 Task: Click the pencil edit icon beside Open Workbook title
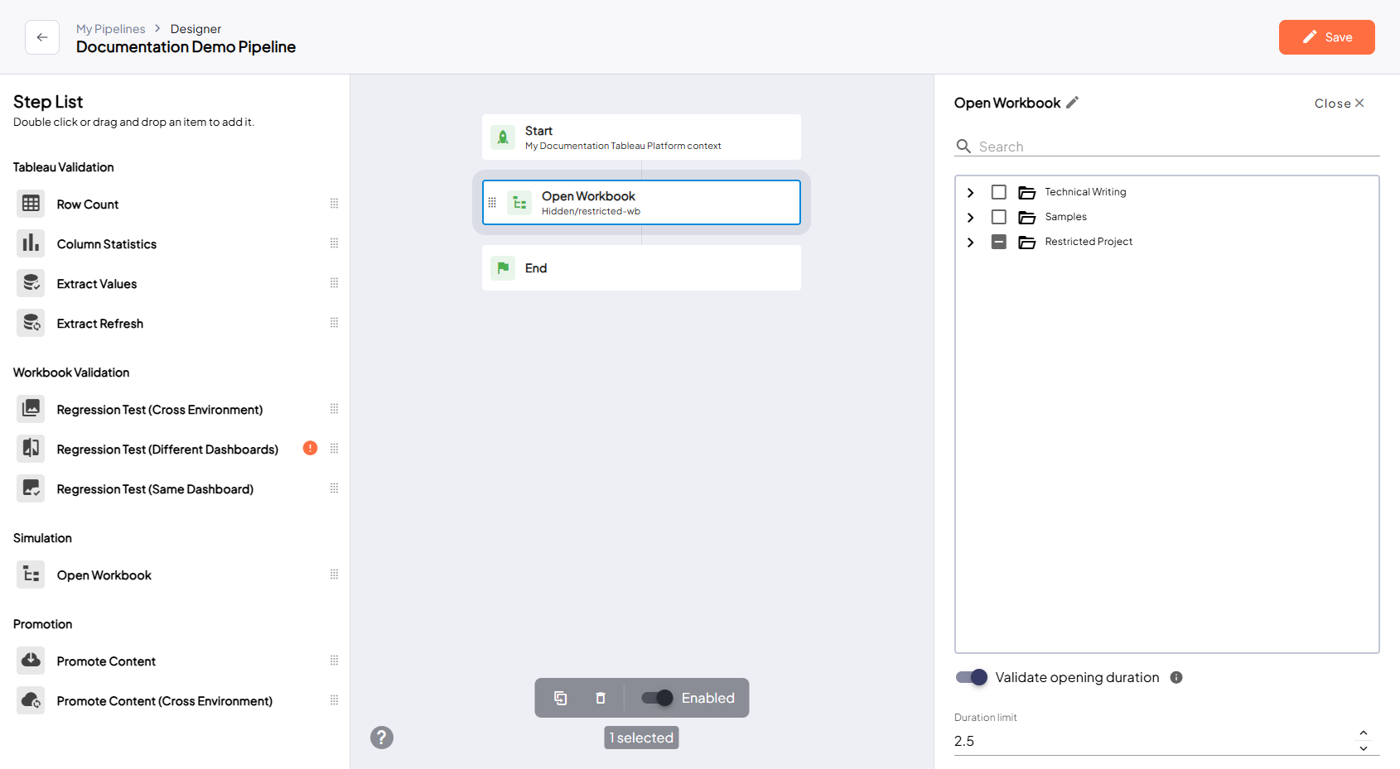(1072, 103)
